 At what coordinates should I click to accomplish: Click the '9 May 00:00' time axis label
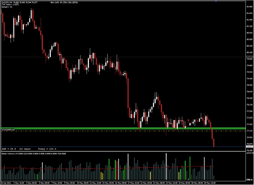70,183
